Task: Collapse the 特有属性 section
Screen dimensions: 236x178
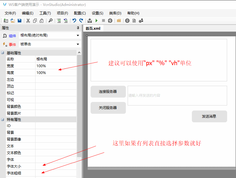Action: 3,120
